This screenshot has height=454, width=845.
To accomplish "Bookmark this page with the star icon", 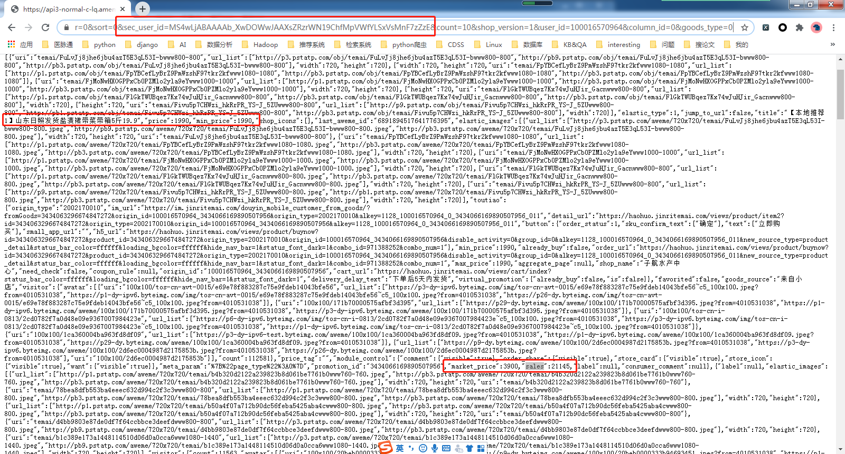I will click(x=745, y=27).
